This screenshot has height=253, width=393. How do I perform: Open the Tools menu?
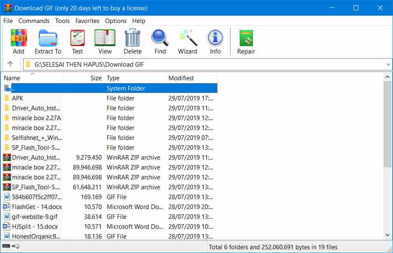(62, 21)
